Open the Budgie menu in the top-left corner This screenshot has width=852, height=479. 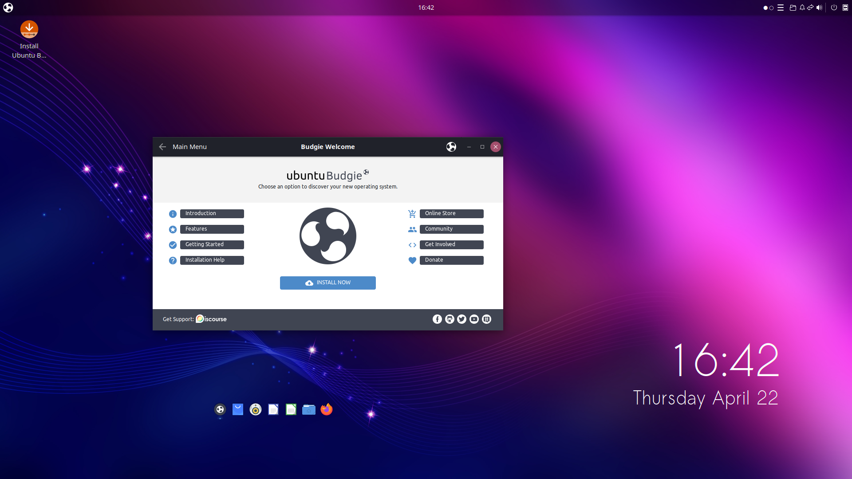8,8
